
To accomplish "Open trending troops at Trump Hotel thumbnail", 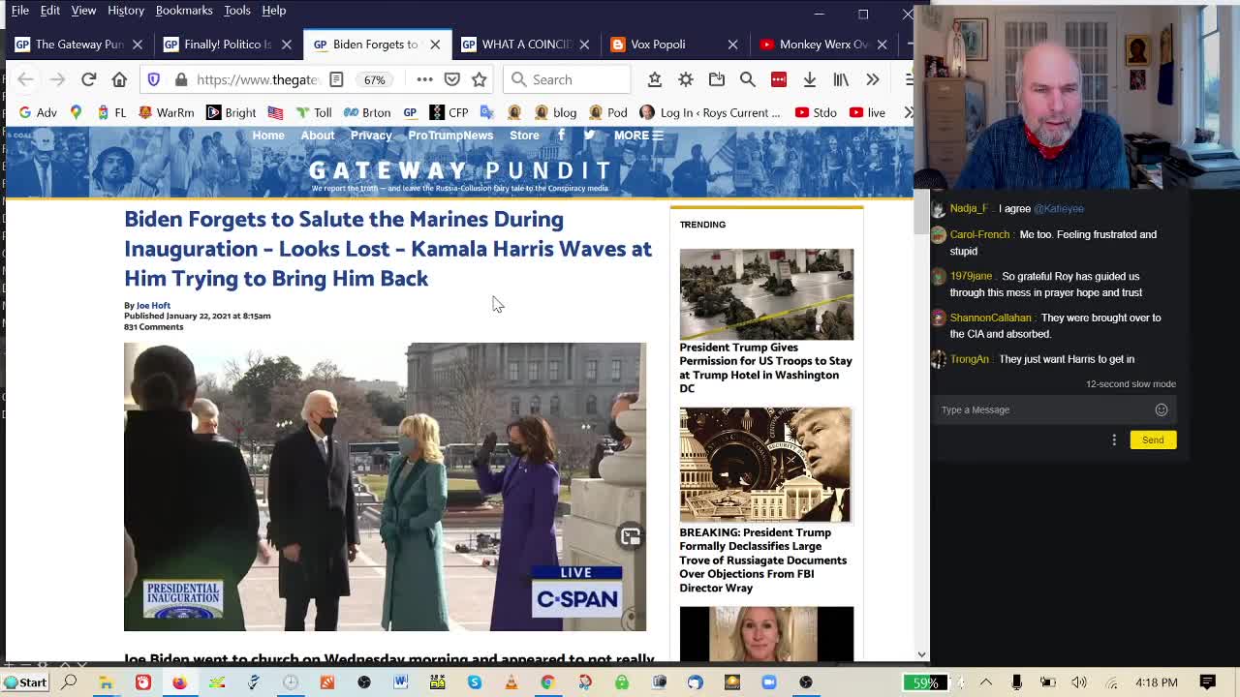I will point(766,294).
